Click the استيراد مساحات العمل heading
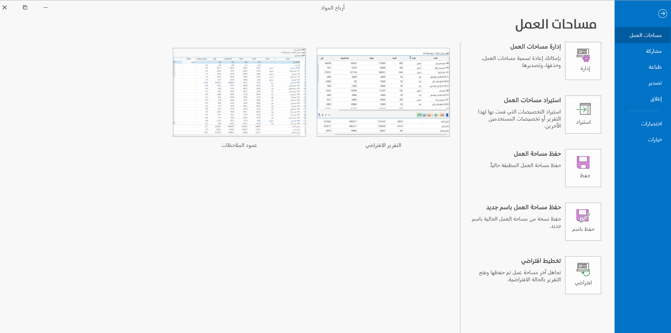Screen dimensions: 671x333 coord(532,100)
